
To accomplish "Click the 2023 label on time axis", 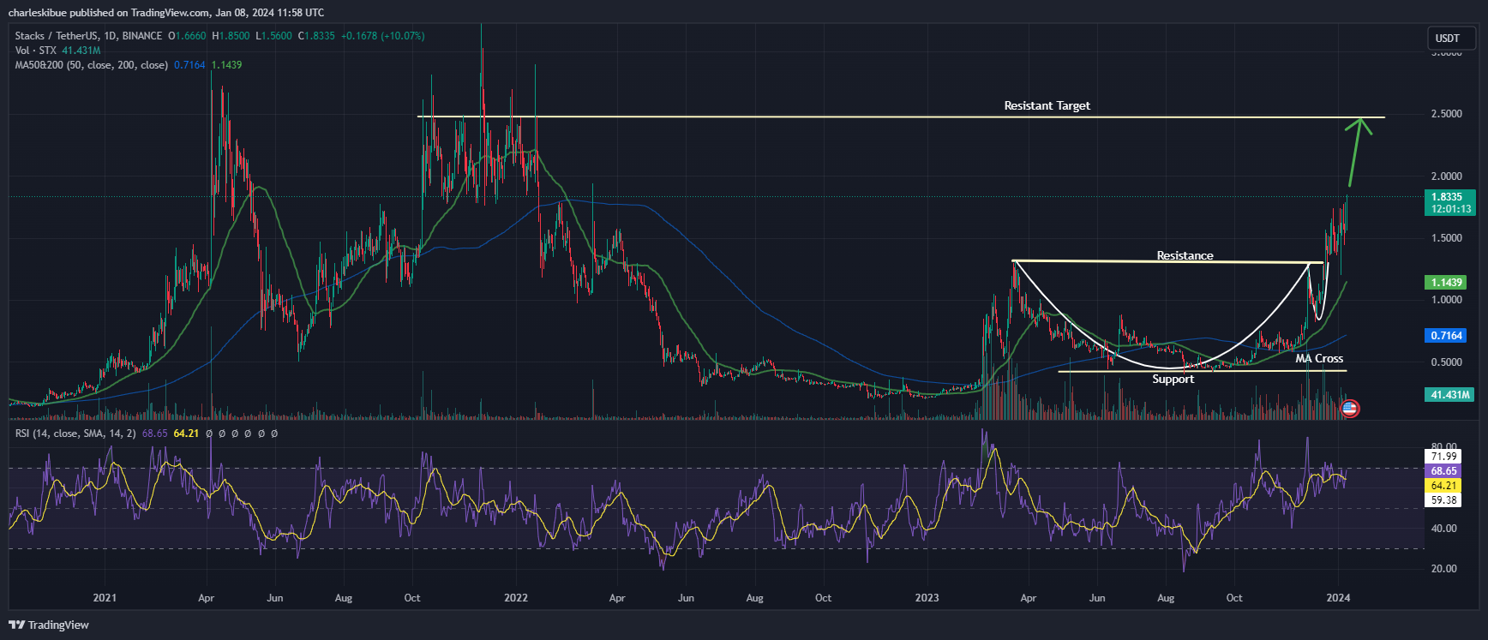I will (927, 598).
